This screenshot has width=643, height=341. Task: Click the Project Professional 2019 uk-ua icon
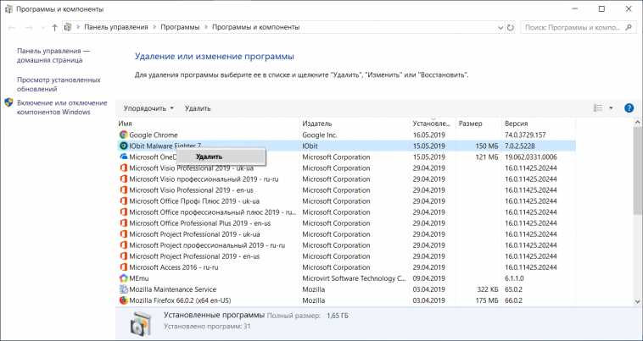(x=124, y=234)
